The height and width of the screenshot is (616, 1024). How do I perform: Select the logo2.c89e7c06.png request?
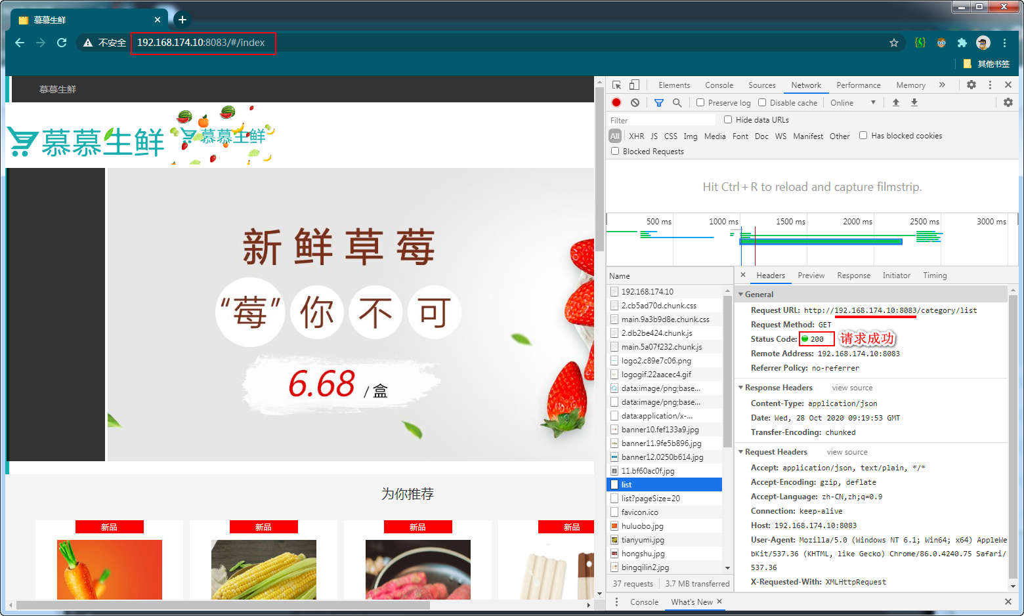coord(664,361)
